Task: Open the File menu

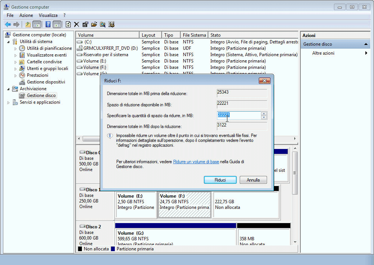Action: (10, 15)
